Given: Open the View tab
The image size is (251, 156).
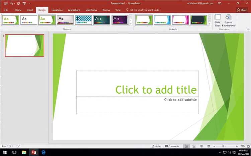Looking at the screenshot, I should point(118,10).
